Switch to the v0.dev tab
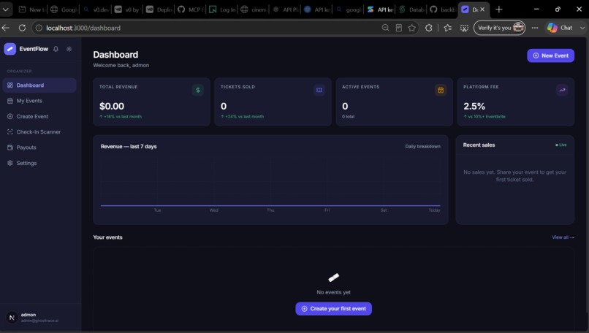Viewport: 589px width, 333px height. coord(97,9)
